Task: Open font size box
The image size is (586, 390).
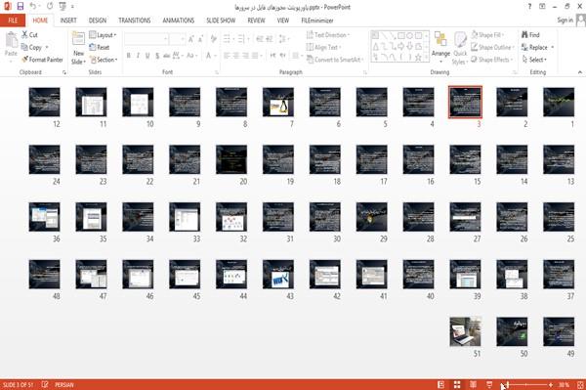Action: 177,39
